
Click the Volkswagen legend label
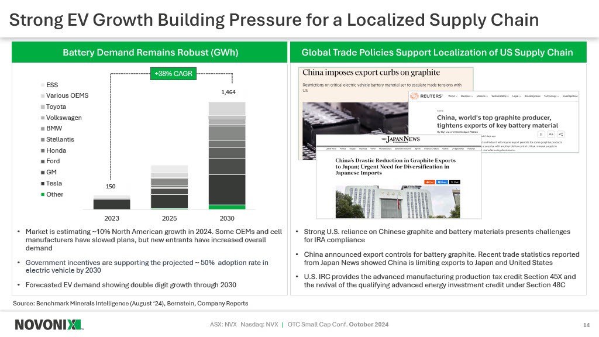tap(64, 118)
